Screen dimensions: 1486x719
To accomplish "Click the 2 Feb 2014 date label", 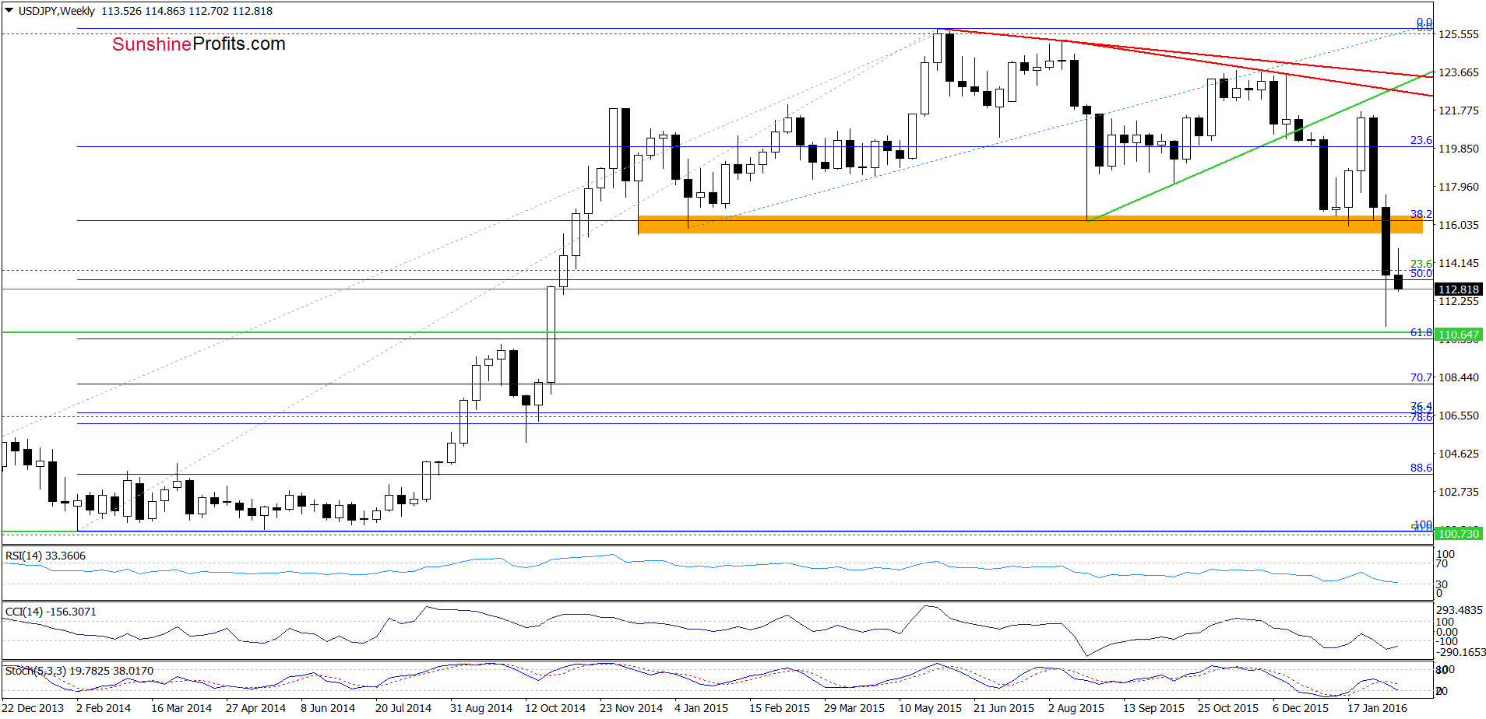I will 104,708.
